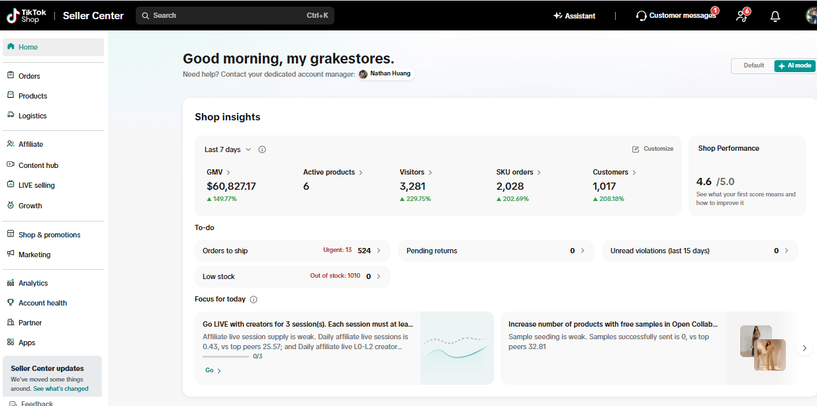The width and height of the screenshot is (817, 406).
Task: Switch to AI mode
Action: point(794,66)
